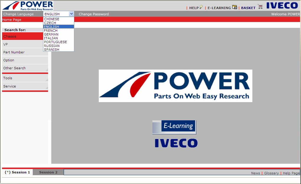The height and width of the screenshot is (184, 301).
Task: Open the Other Search menu item
Action: (x=25, y=68)
